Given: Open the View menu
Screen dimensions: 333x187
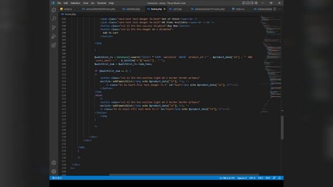Looking at the screenshot, I should [x=85, y=3].
